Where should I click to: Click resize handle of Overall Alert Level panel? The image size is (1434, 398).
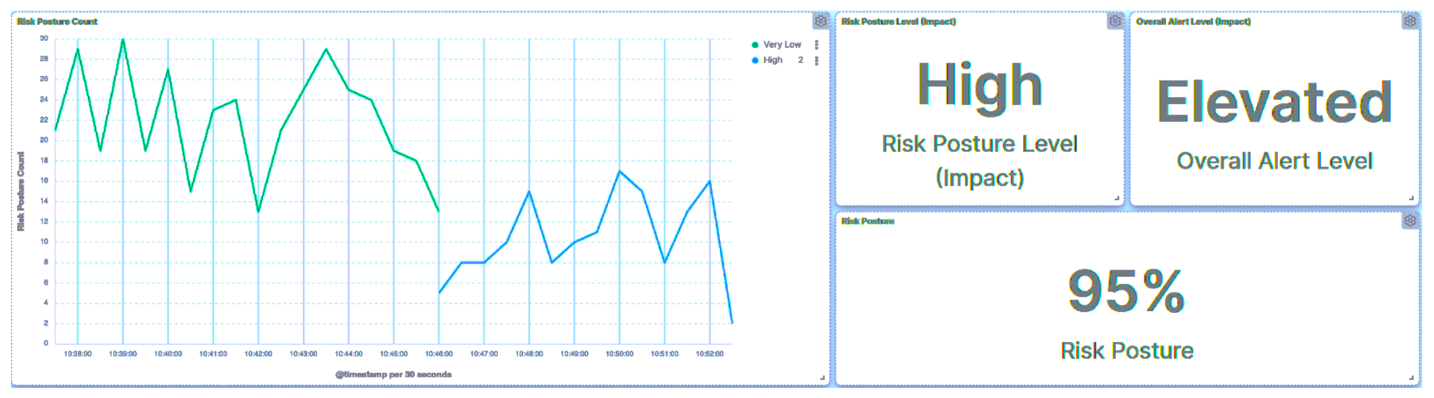pos(1411,198)
